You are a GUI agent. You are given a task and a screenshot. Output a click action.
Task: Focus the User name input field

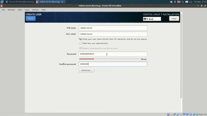click(x=113, y=34)
